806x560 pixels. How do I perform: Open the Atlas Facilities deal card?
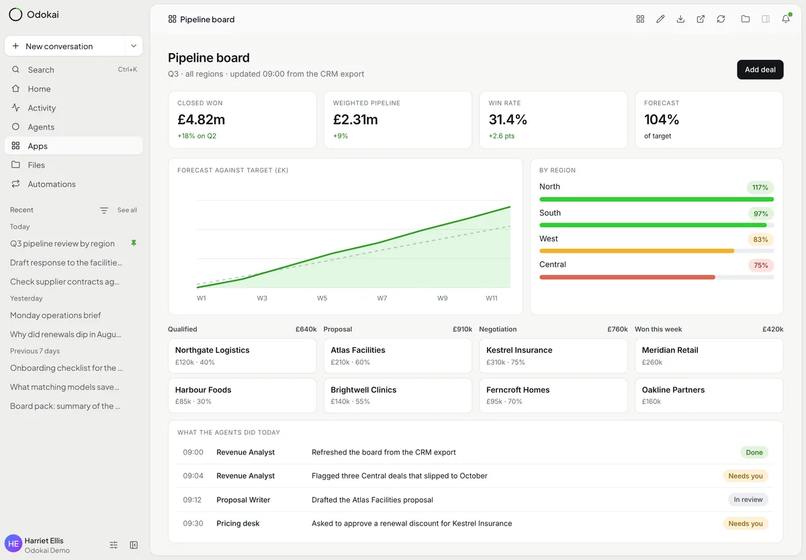[398, 356]
